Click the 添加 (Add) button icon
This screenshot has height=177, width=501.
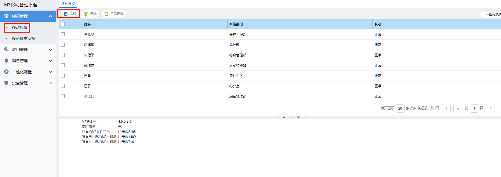pos(66,14)
